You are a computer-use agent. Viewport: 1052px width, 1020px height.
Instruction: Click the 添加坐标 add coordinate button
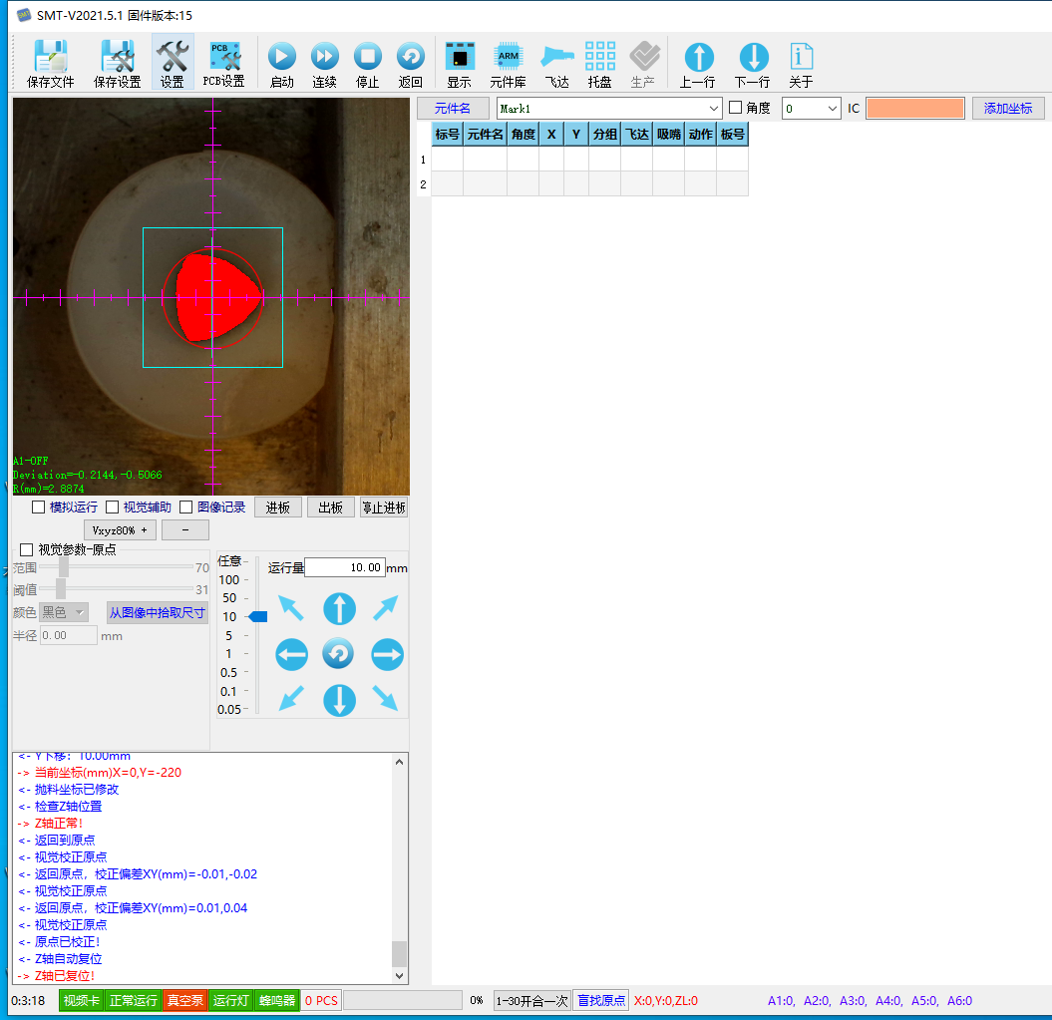[1008, 108]
